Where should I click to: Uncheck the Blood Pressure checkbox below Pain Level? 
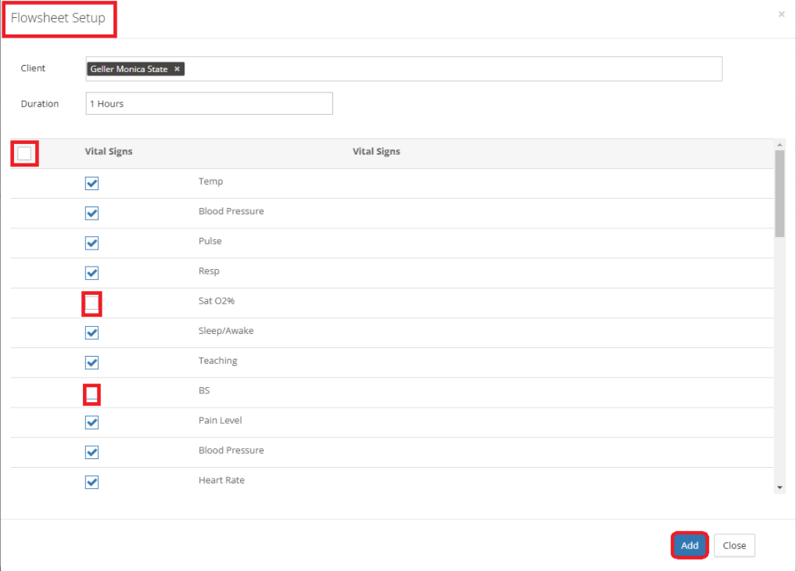coord(91,452)
